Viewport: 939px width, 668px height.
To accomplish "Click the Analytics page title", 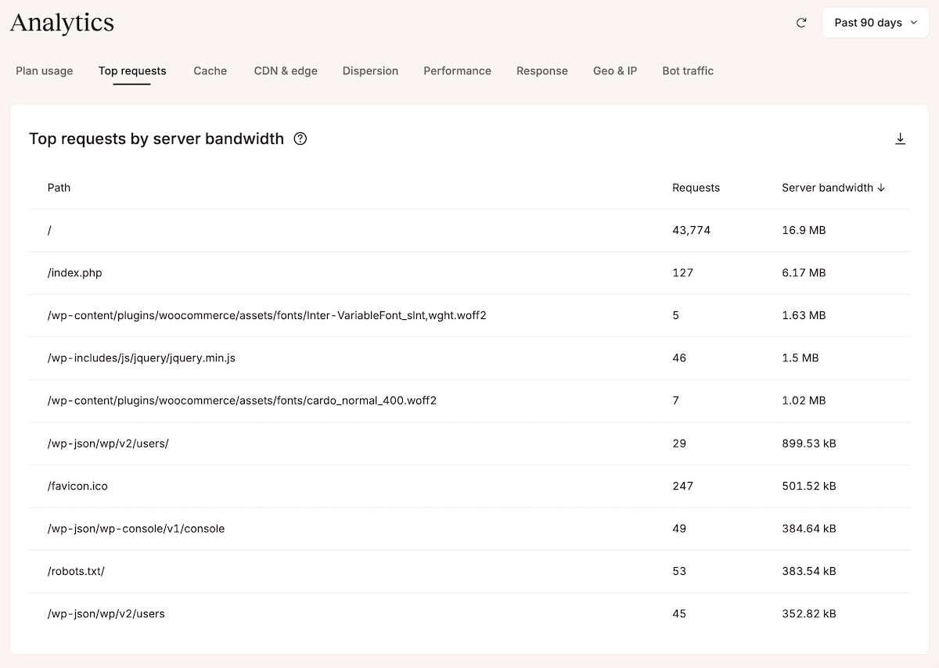I will (62, 23).
